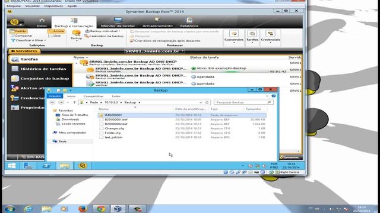
Task: Open Início tab in Explorer window
Action: pyautogui.click(x=71, y=96)
